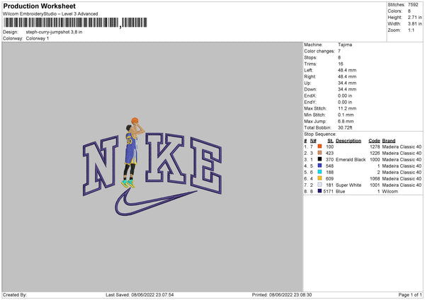Image resolution: width=425 pixels, height=300 pixels.
Task: Click the black Emerald Black color swatch
Action: 319,159
